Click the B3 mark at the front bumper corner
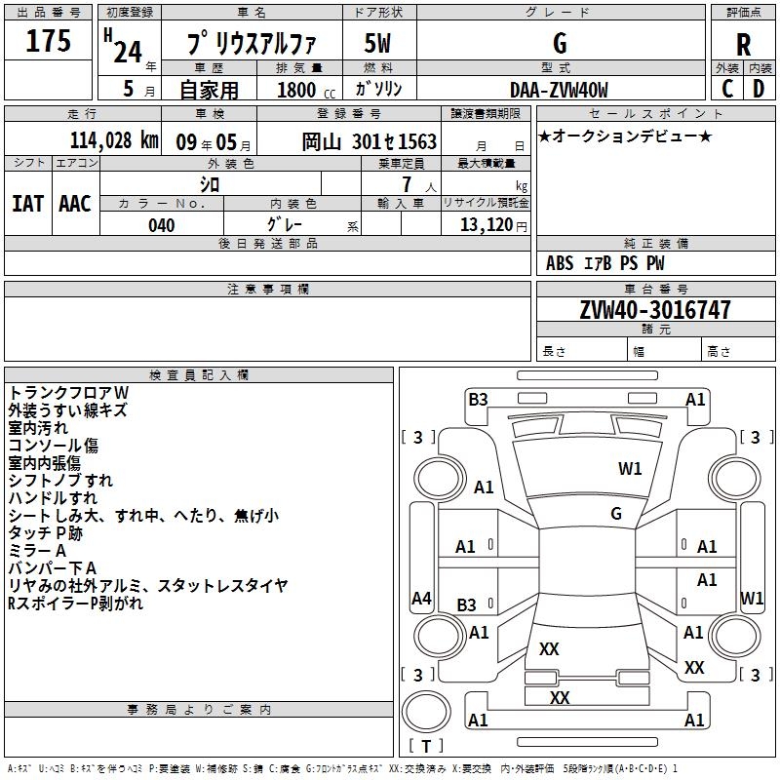The height and width of the screenshot is (780, 780). coord(478,399)
